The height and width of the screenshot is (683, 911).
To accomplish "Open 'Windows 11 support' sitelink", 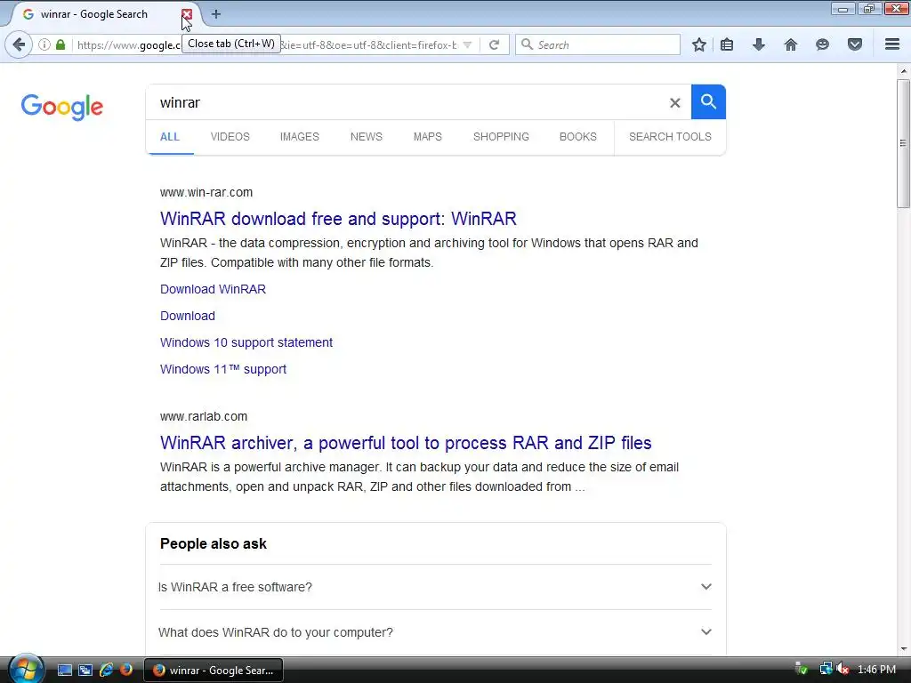I will (223, 369).
